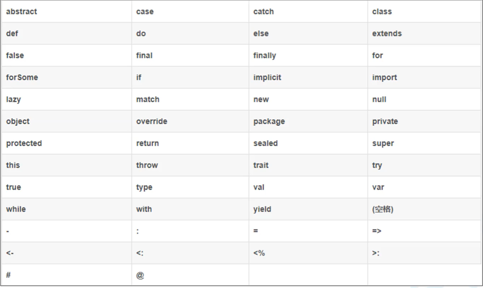Image resolution: width=483 pixels, height=288 pixels.
Task: Select the '=>' symbol cell
Action: click(x=377, y=231)
